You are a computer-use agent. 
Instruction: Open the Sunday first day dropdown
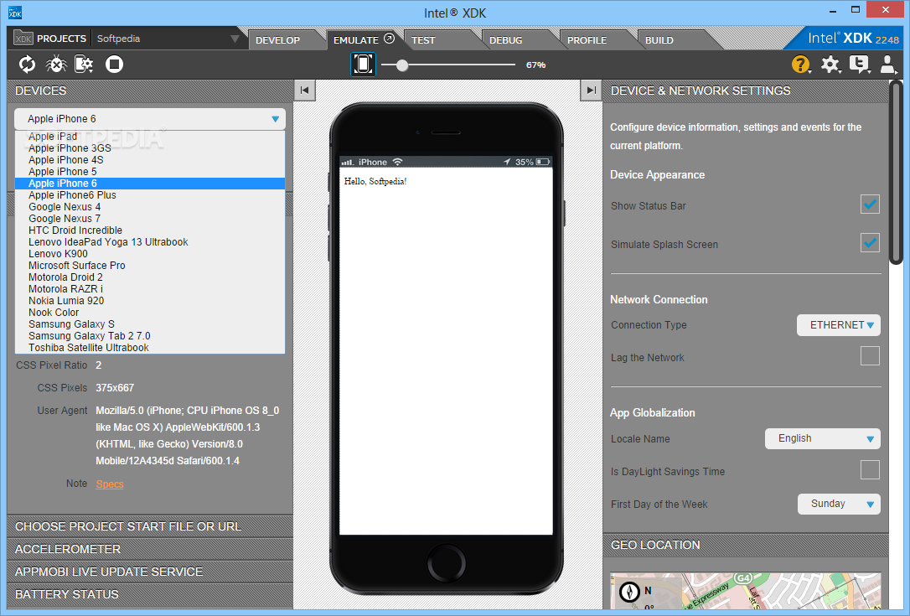pyautogui.click(x=839, y=504)
